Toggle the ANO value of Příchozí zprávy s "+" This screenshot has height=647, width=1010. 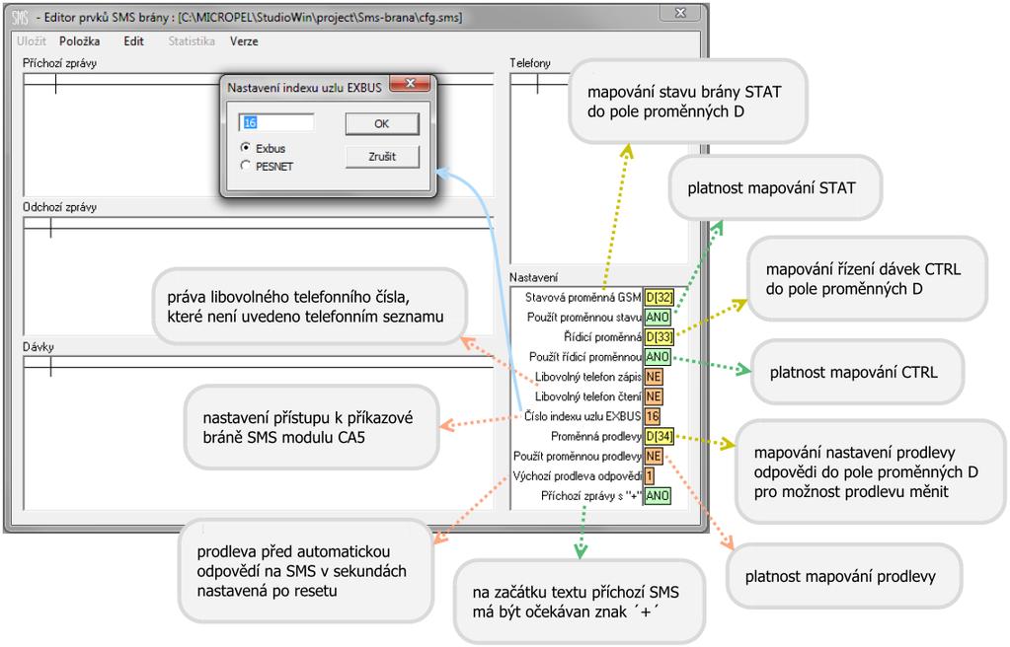coord(658,496)
